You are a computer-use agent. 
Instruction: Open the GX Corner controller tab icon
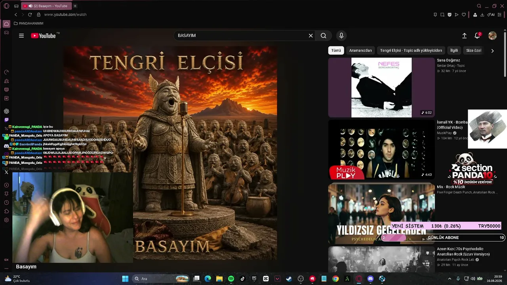(x=16, y=6)
